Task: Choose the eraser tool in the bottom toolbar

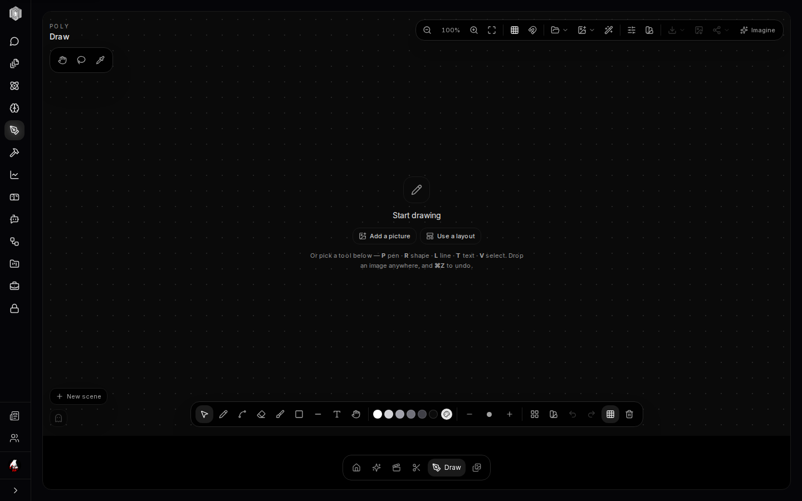Action: (261, 414)
